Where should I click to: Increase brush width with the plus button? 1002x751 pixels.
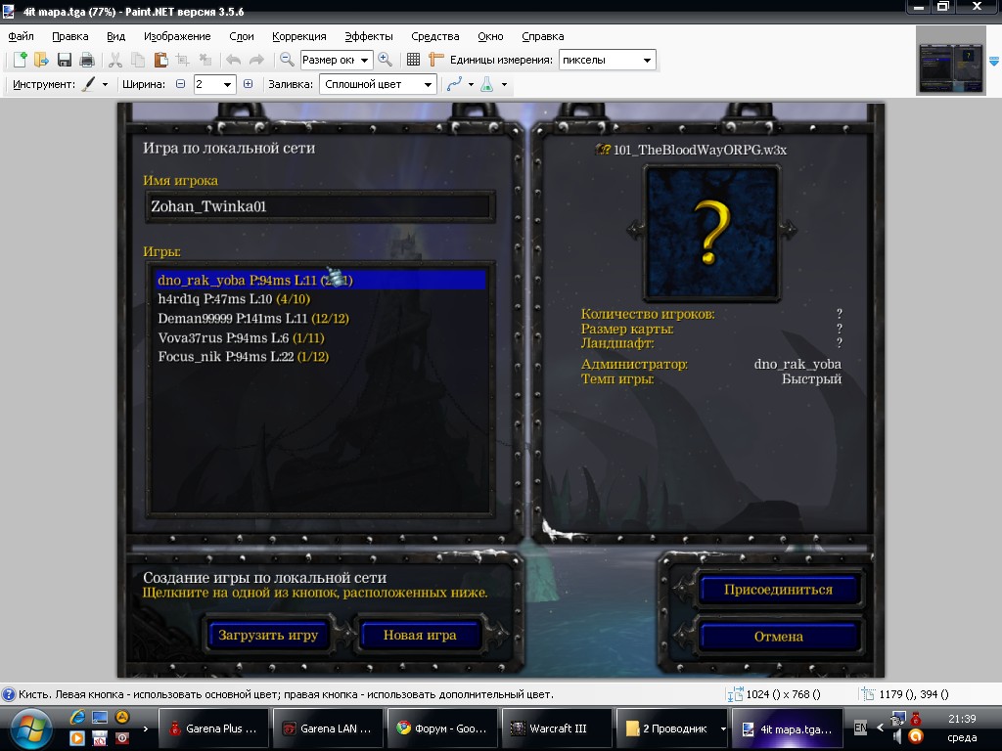click(248, 84)
